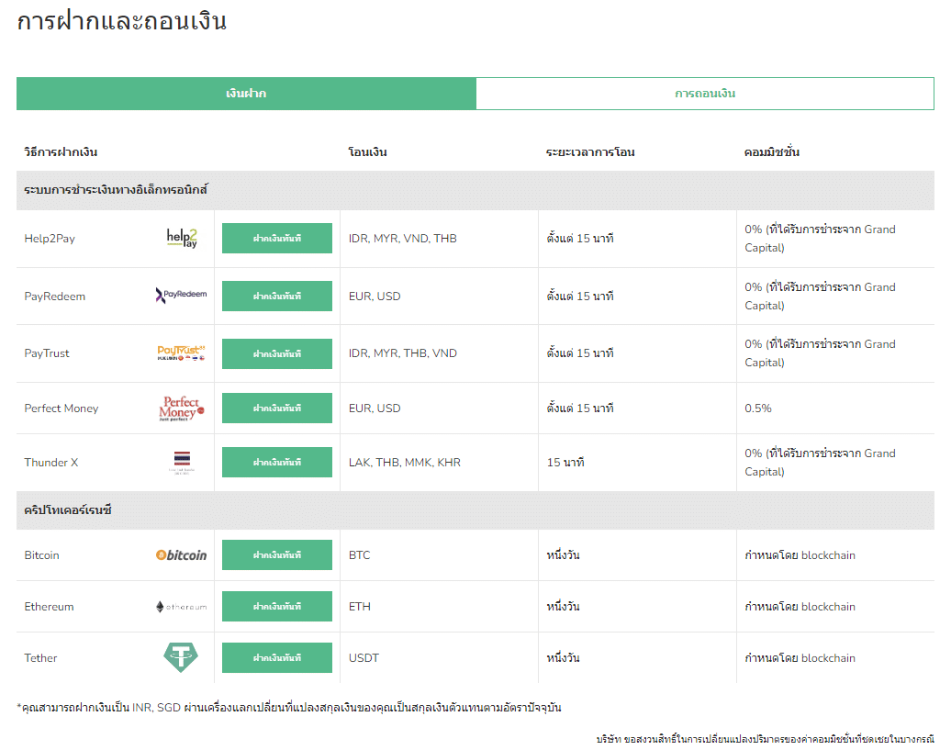Deposit now using Bitcoin
The height and width of the screenshot is (750, 951).
277,555
